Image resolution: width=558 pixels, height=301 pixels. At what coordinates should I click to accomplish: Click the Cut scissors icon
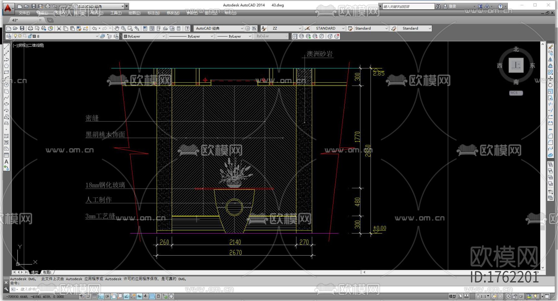59,28
